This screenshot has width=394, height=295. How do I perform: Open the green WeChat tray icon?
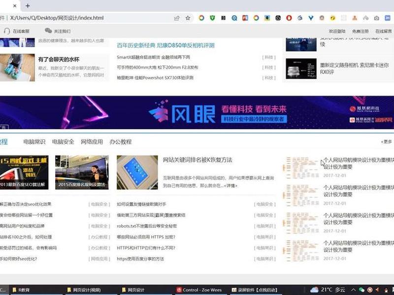point(361,290)
